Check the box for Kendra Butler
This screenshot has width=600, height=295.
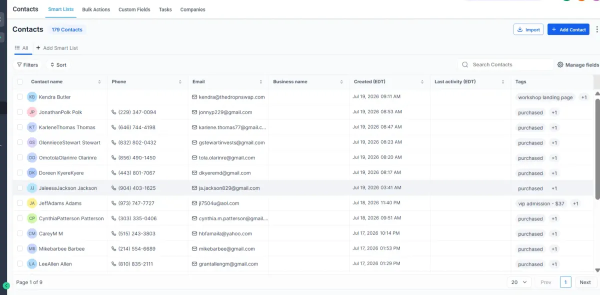pyautogui.click(x=20, y=97)
